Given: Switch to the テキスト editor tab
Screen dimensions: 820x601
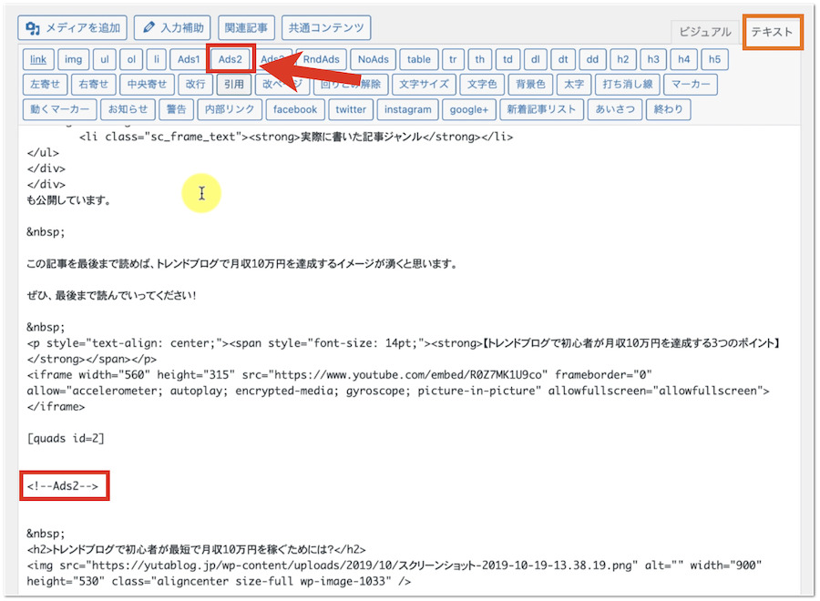Looking at the screenshot, I should click(x=772, y=32).
